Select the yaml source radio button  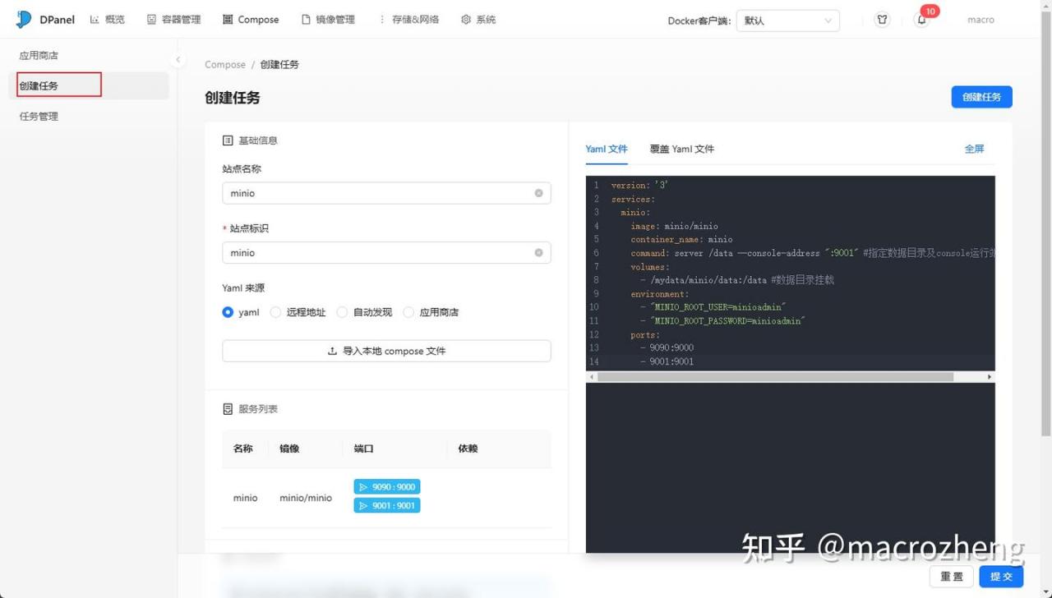tap(228, 312)
